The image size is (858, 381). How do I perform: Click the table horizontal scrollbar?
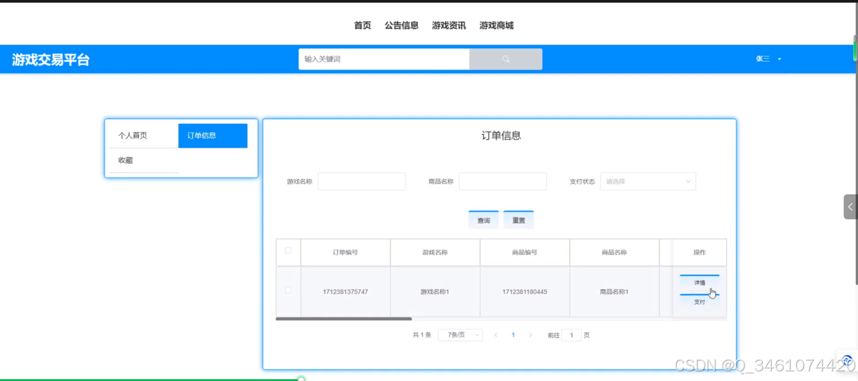pyautogui.click(x=344, y=319)
